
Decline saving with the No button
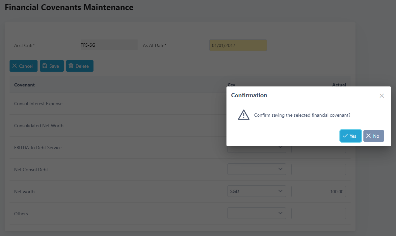(x=373, y=136)
